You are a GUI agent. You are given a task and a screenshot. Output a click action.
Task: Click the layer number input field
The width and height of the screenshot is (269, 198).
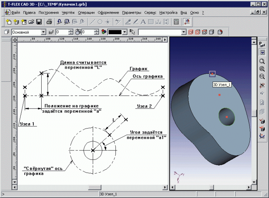click(62, 32)
